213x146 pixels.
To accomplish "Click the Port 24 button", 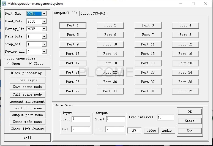I will coord(185,73).
